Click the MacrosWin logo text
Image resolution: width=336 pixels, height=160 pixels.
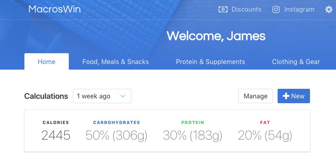pyautogui.click(x=55, y=9)
